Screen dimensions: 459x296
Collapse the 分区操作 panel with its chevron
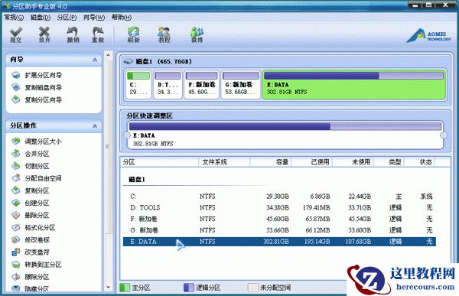tap(95, 126)
